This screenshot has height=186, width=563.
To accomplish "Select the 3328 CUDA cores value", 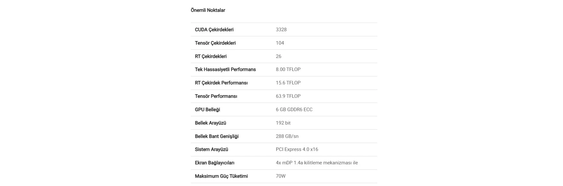I will [281, 30].
